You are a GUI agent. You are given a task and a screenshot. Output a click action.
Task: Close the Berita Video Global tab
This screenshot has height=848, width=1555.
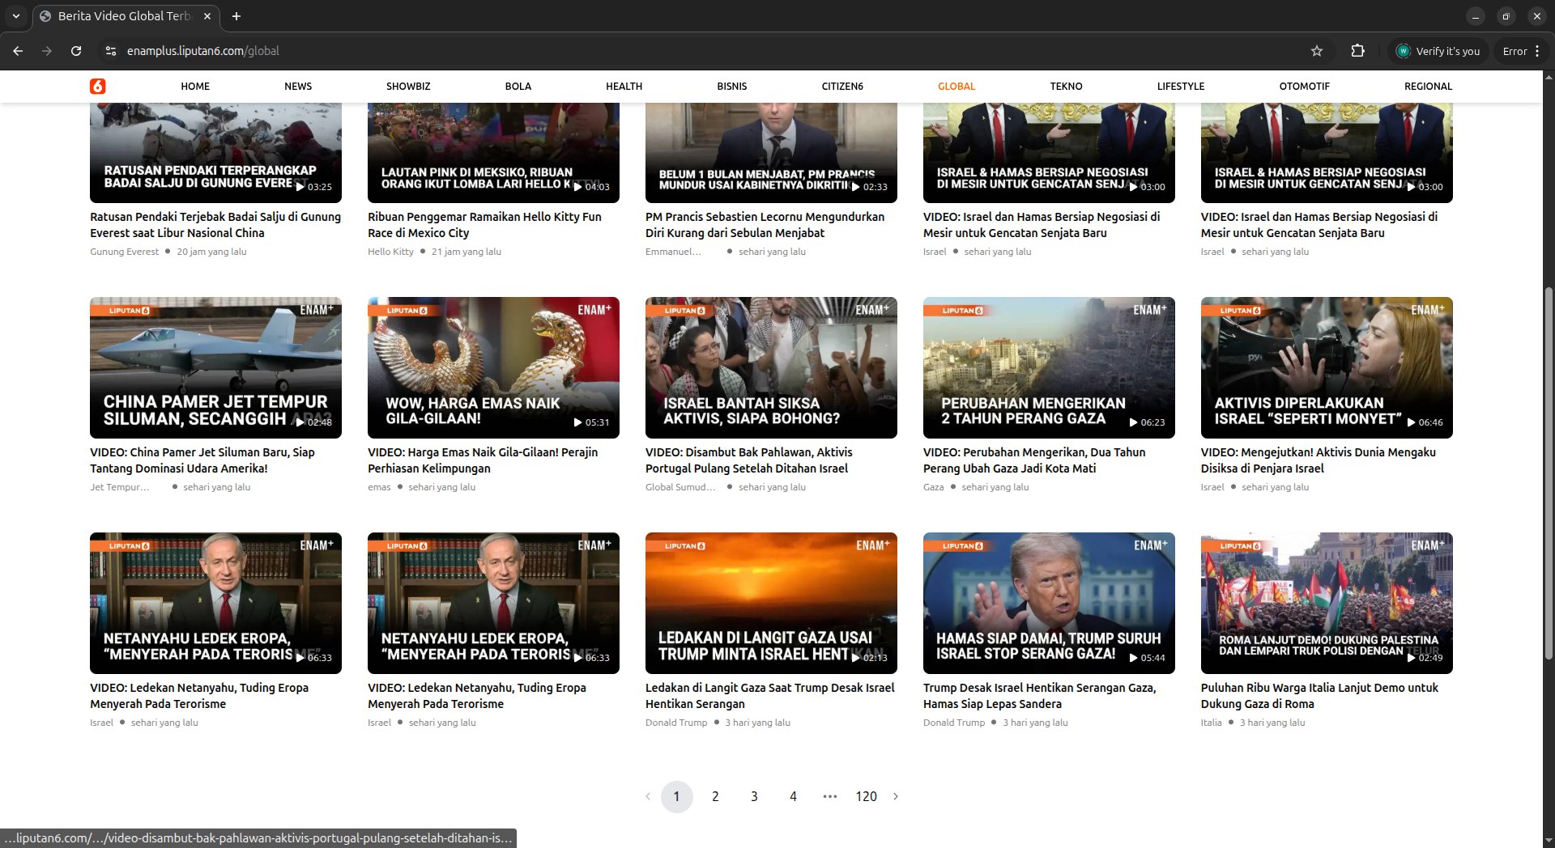(x=207, y=16)
